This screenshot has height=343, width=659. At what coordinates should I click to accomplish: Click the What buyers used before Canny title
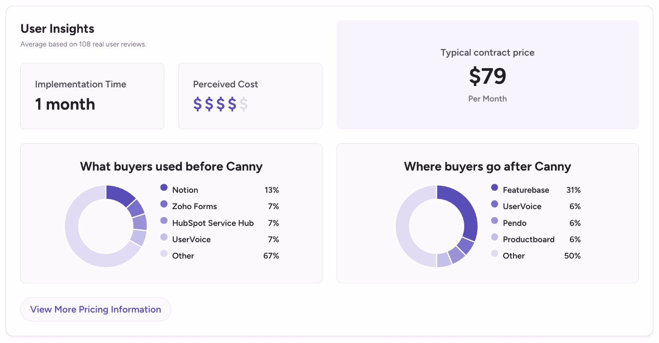click(171, 166)
